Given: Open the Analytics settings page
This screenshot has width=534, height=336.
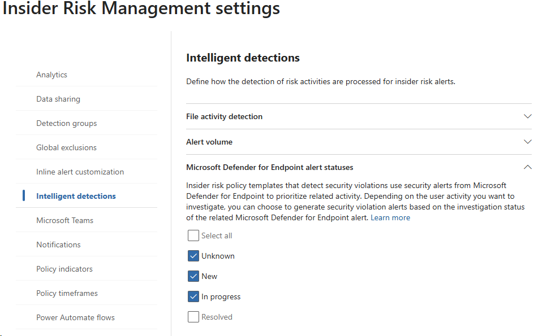Looking at the screenshot, I should pos(51,75).
